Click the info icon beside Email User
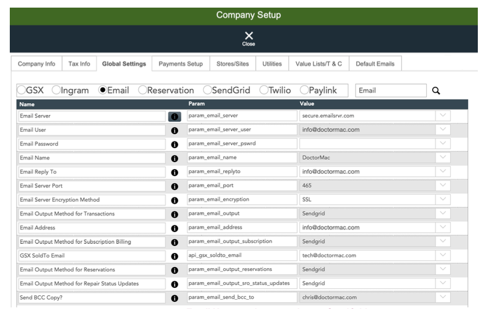The image size is (480, 309). click(x=175, y=130)
